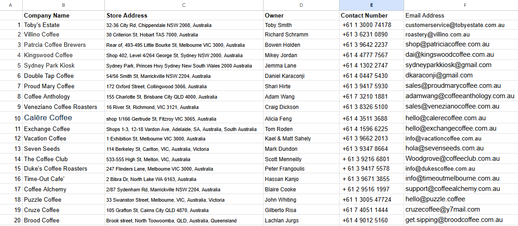Select column A header

11,5
